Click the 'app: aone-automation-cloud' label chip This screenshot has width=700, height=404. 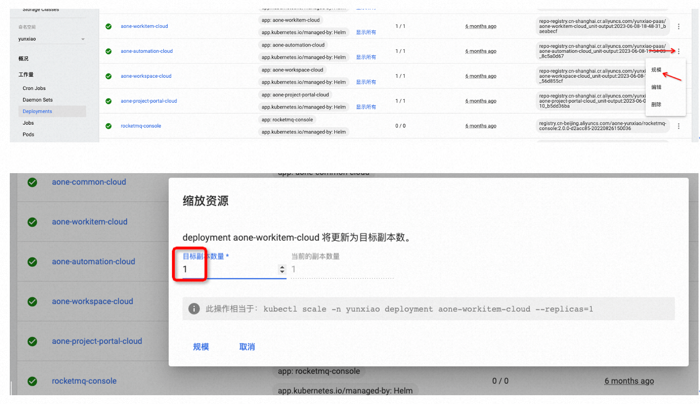tap(293, 45)
